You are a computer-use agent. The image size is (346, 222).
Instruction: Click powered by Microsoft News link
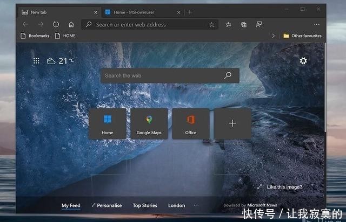pos(250,205)
